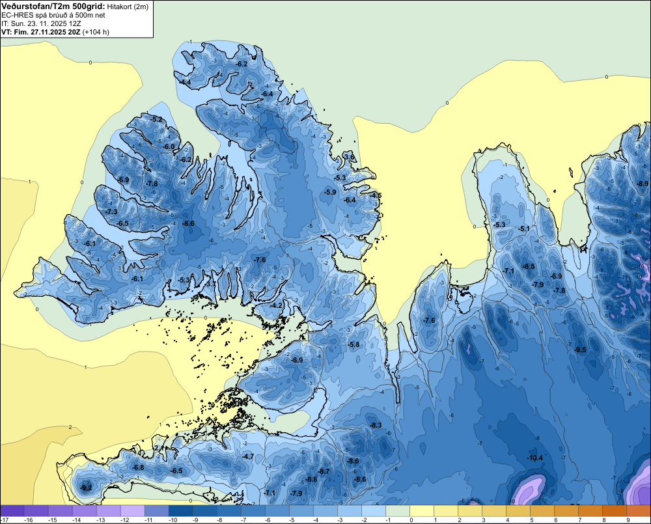The image size is (651, 524).
Task: Click the yellow legend swatch between 0 and 1
Action: (x=422, y=511)
